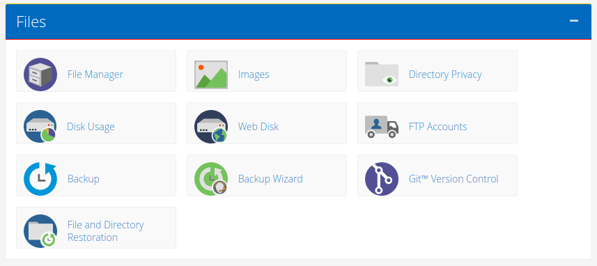Click the File and Directory Restoration icon
This screenshot has height=266, width=597.
(x=40, y=231)
